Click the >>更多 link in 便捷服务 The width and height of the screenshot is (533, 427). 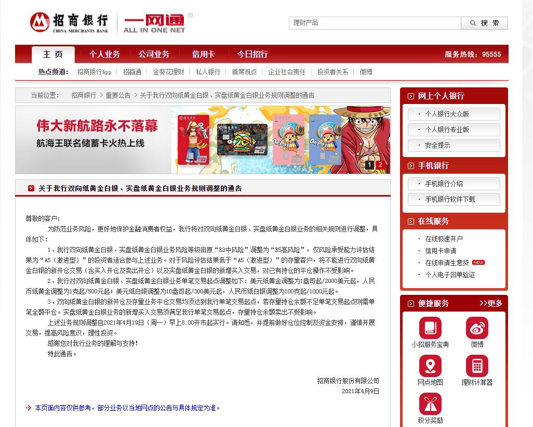pyautogui.click(x=491, y=303)
